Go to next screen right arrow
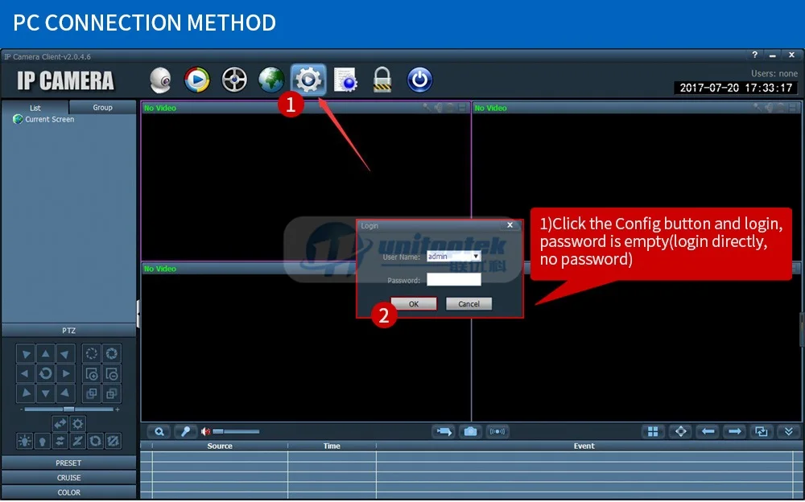This screenshot has width=805, height=502. (735, 432)
